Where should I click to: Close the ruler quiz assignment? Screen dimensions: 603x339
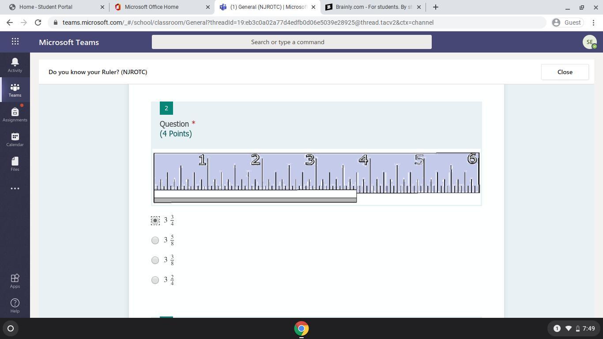565,72
